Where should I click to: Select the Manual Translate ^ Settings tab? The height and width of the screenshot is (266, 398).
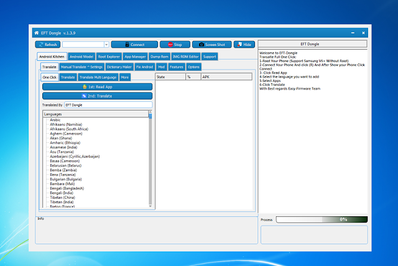[x=81, y=67]
